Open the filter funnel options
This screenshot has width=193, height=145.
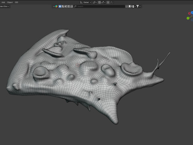138,6
